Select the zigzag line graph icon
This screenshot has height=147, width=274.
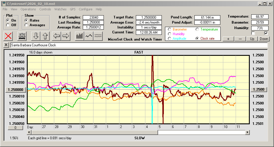point(89,36)
